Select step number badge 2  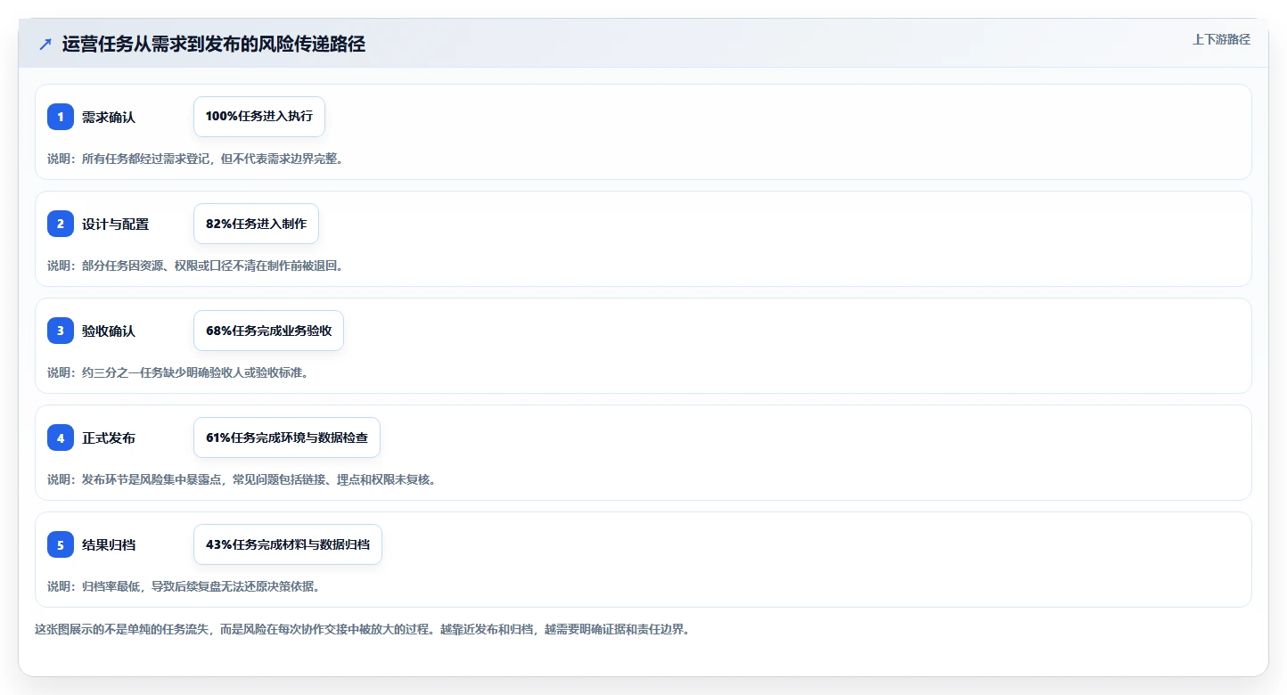coord(61,224)
